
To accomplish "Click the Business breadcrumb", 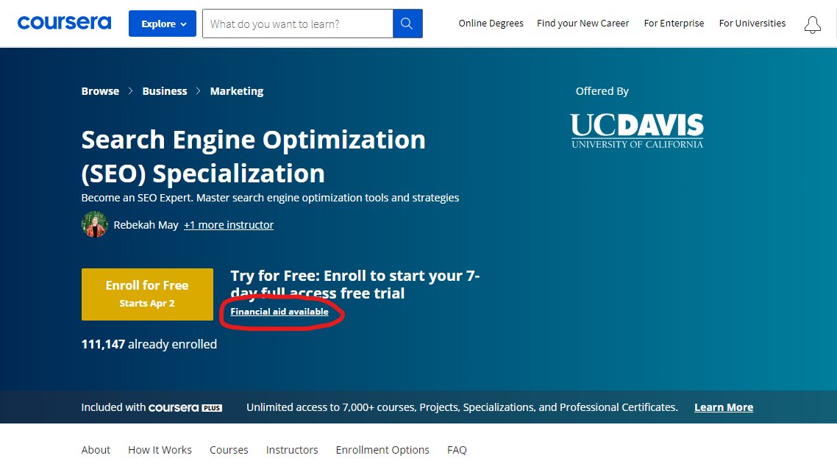I will 165,91.
